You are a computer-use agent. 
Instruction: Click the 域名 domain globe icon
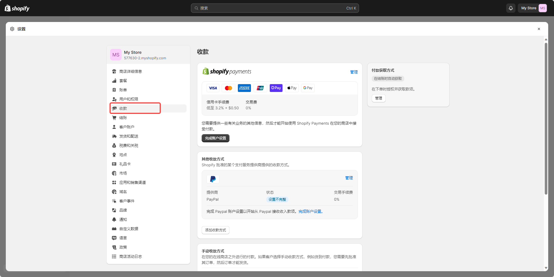click(x=114, y=192)
